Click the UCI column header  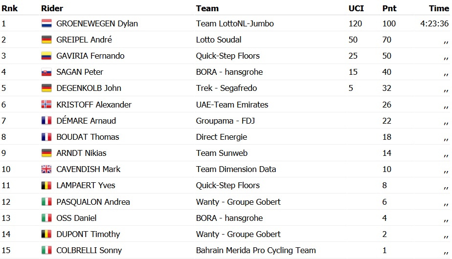click(356, 8)
